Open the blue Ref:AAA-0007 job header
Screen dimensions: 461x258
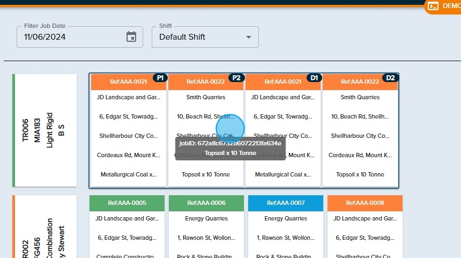(285, 203)
